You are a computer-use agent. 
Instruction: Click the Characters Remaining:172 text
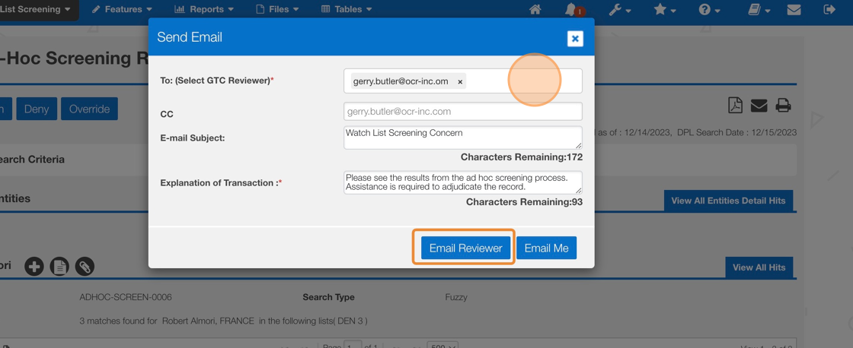(x=522, y=157)
